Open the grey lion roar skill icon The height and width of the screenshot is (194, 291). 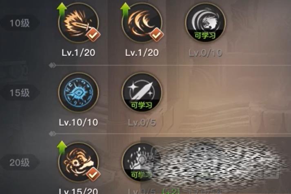pos(205,23)
